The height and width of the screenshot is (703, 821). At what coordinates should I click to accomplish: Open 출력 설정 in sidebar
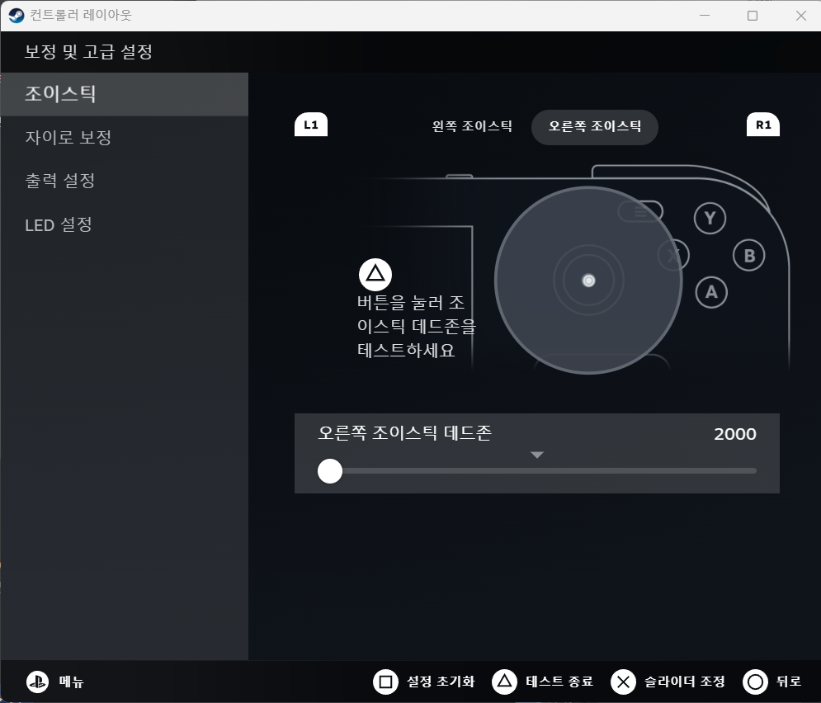click(x=59, y=181)
